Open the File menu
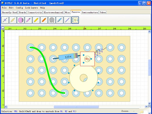152x114 pixels. tap(4, 8)
